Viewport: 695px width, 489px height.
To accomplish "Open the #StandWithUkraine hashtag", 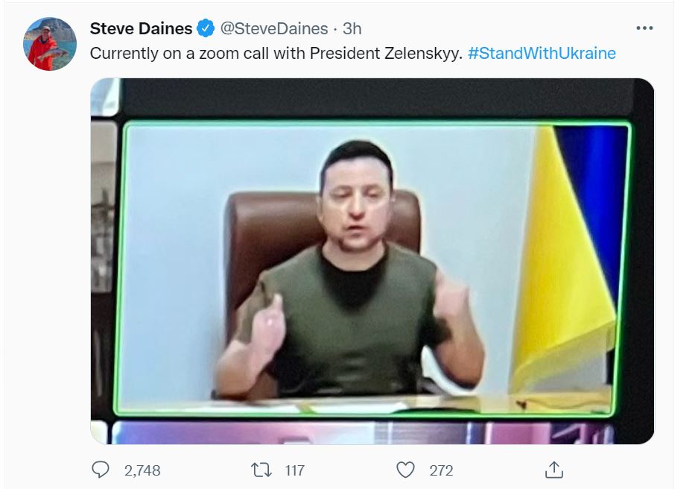I will click(542, 53).
